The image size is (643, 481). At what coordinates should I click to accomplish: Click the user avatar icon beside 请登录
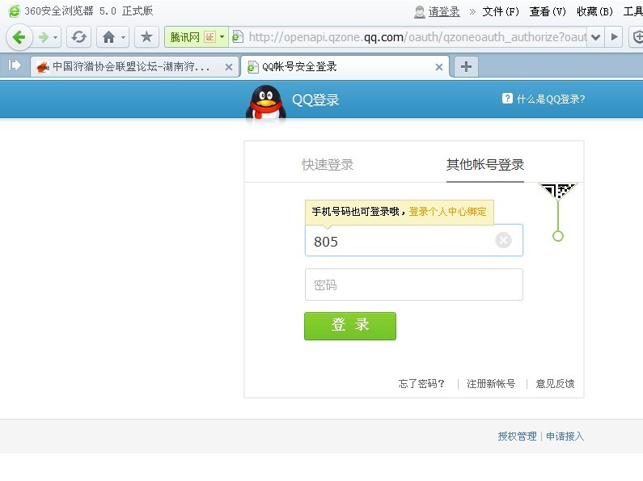[x=420, y=12]
